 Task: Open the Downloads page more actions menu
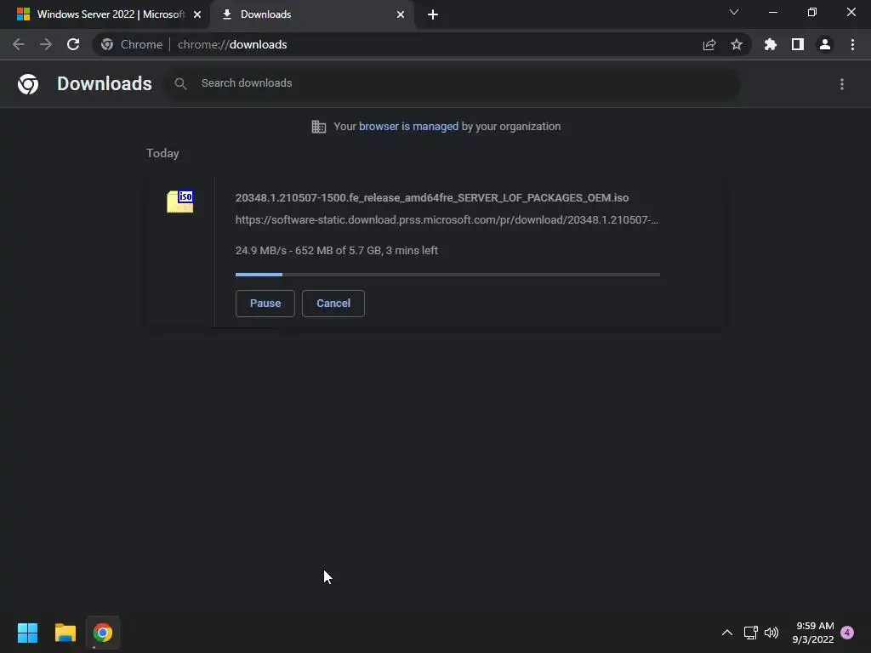(x=842, y=84)
